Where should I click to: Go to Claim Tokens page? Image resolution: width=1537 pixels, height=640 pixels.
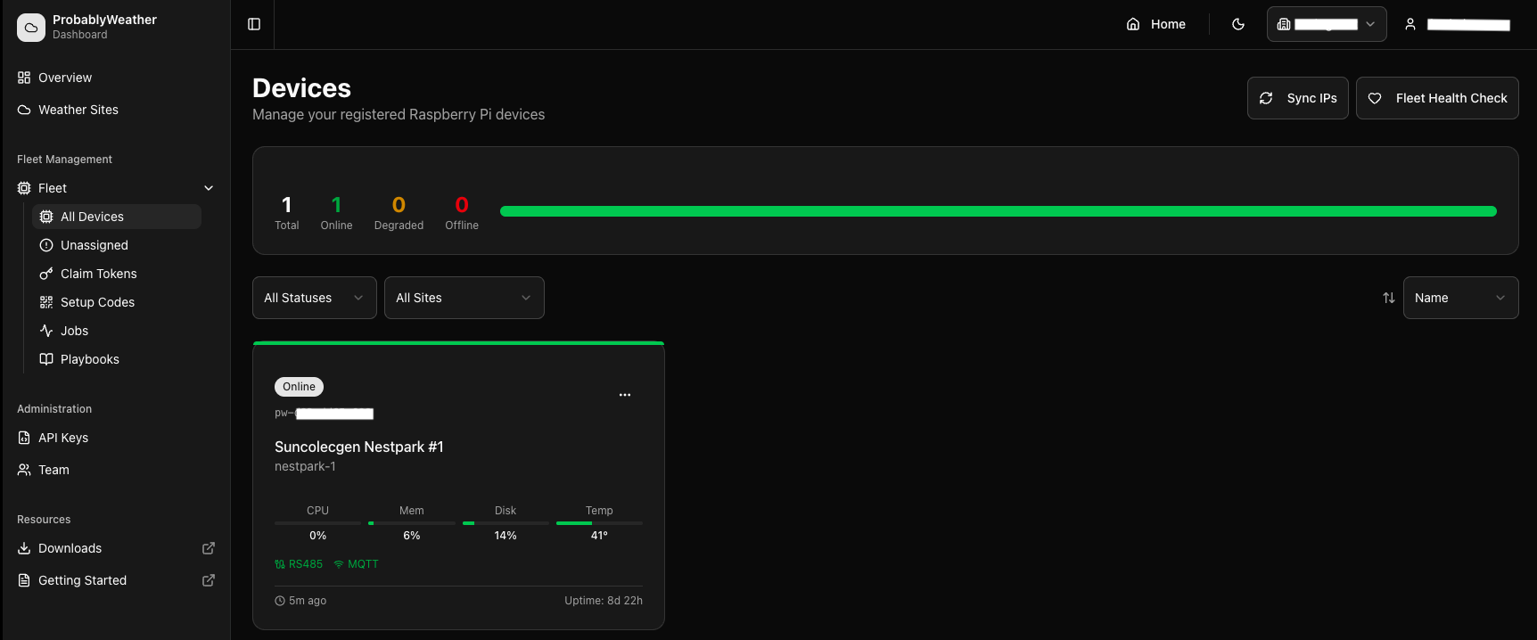point(98,274)
